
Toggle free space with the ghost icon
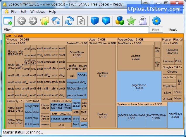click(x=143, y=21)
